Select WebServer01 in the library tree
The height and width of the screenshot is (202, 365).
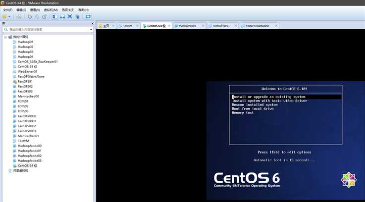point(27,72)
